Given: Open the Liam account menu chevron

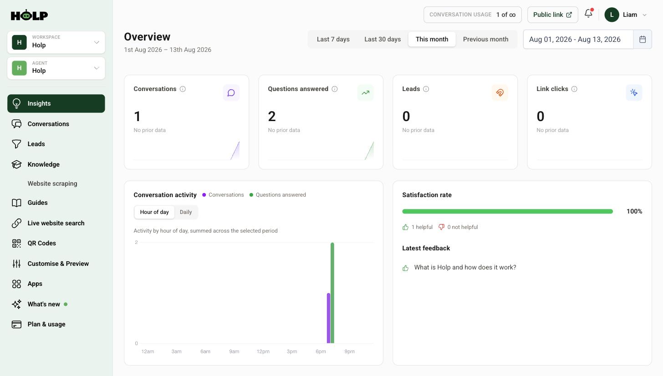Looking at the screenshot, I should pos(644,15).
